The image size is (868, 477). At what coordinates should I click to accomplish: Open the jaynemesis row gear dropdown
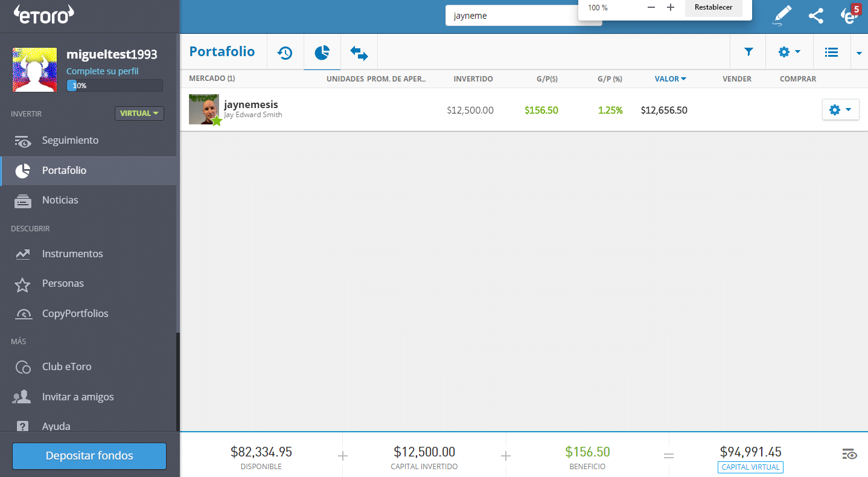[840, 110]
